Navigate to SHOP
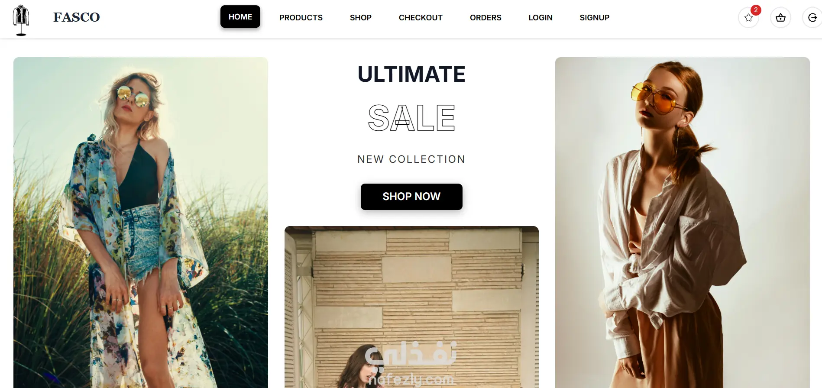The width and height of the screenshot is (822, 388). coord(361,18)
